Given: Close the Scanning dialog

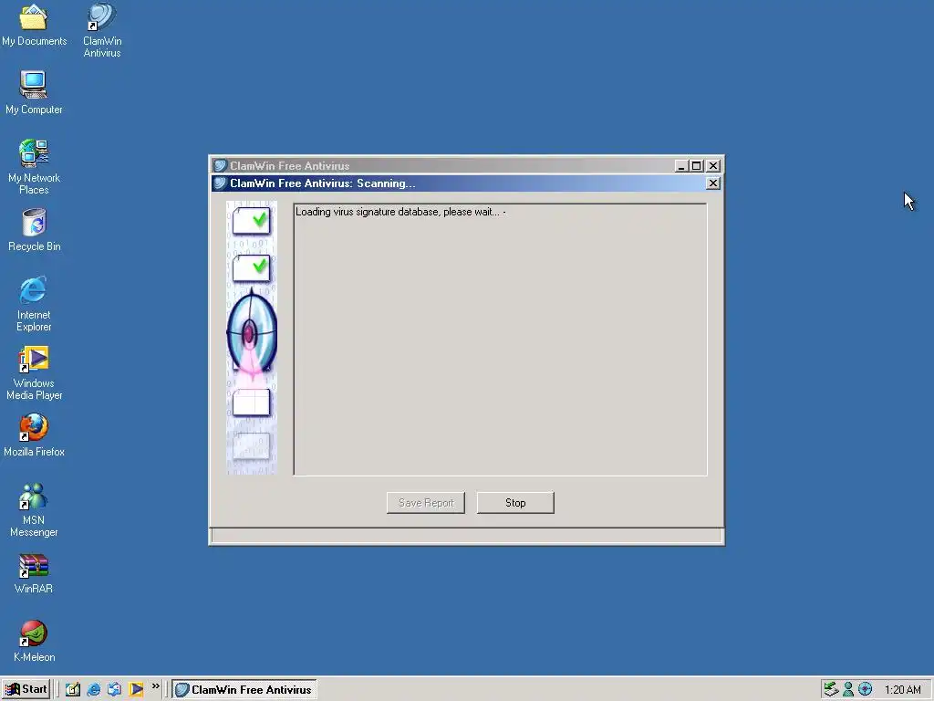Looking at the screenshot, I should 713,183.
